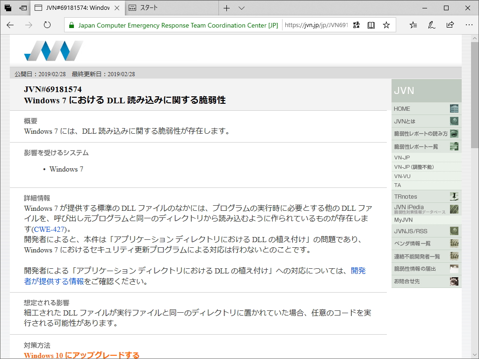Screen dimensions: 479x359
Task: Open JVN iPedia from the sidebar icon
Action: pos(453,209)
